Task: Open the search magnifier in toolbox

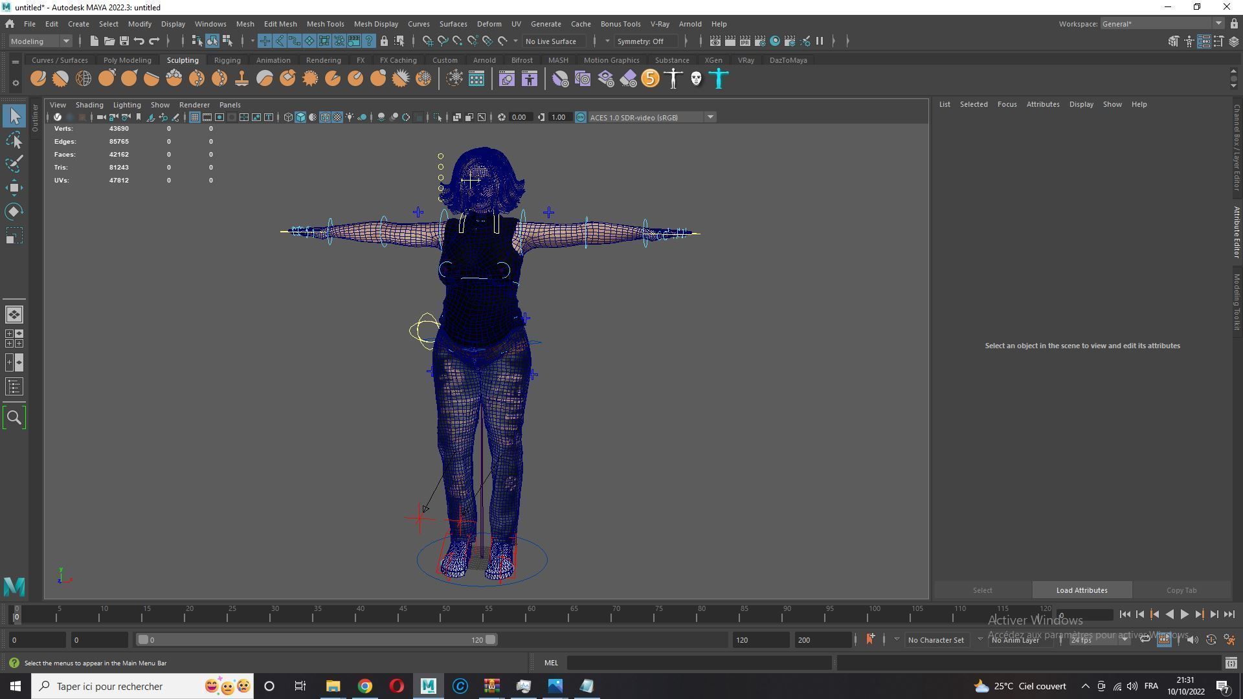Action: tap(14, 418)
